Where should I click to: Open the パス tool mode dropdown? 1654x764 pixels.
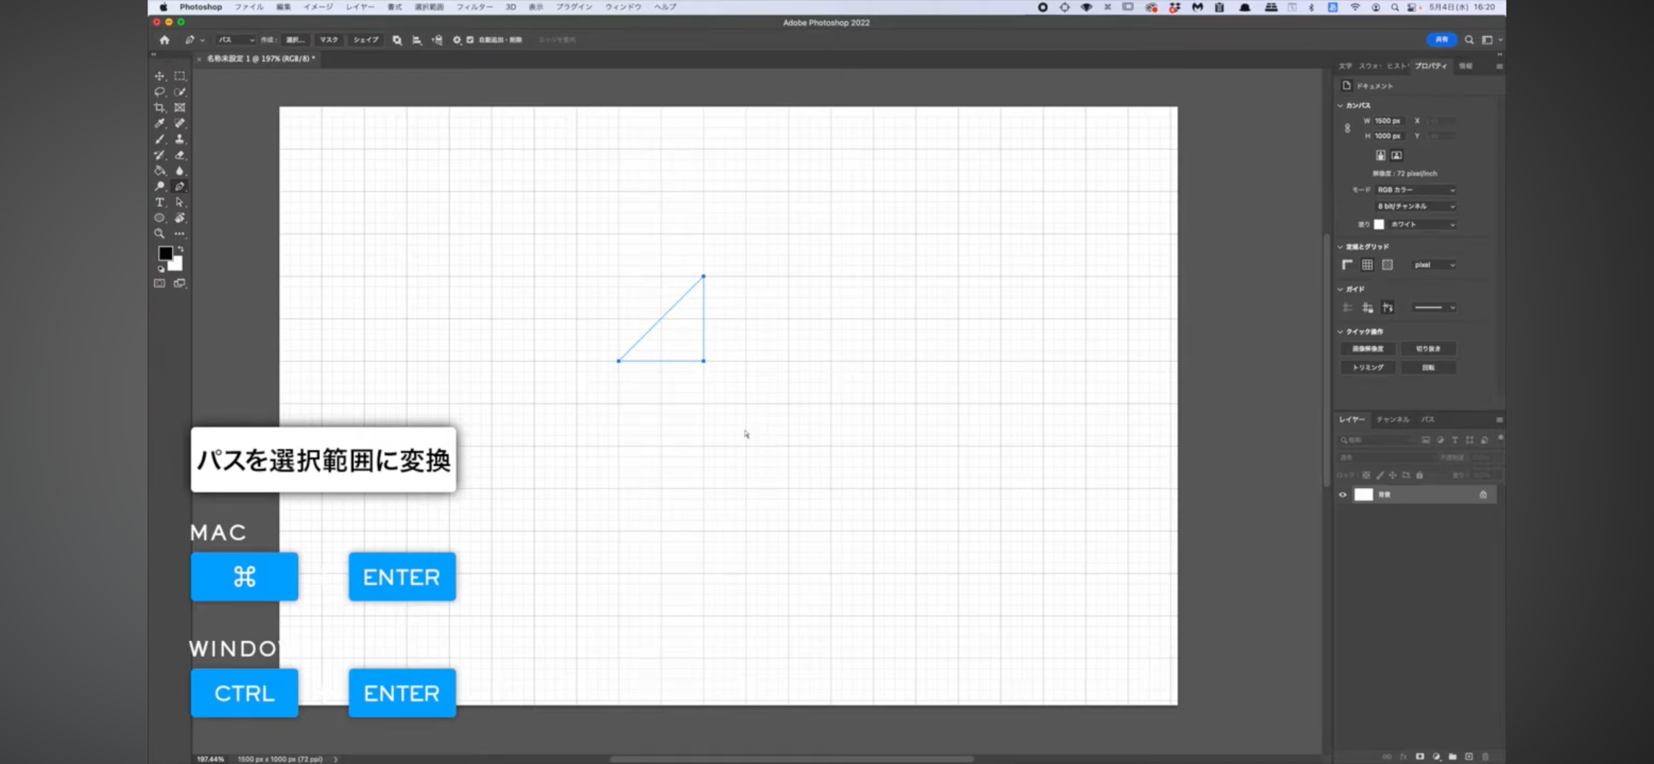[x=236, y=40]
